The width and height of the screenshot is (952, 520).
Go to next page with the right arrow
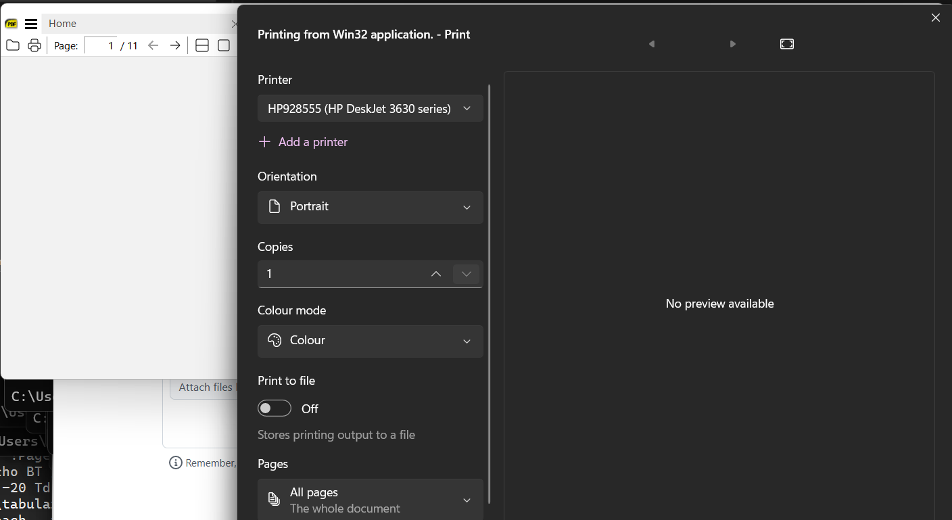click(x=174, y=45)
